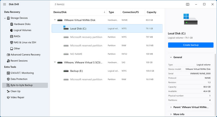Screen dimensions: 217x117
Task: Collapse the Storage Devices tree
Action: 5,18
